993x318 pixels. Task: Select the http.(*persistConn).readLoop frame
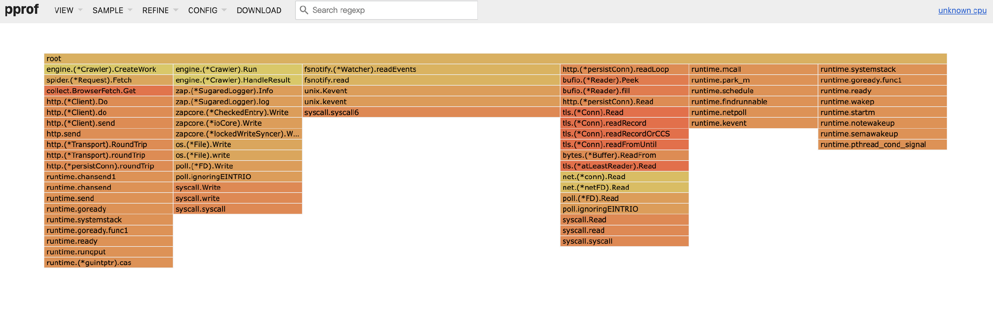(624, 69)
